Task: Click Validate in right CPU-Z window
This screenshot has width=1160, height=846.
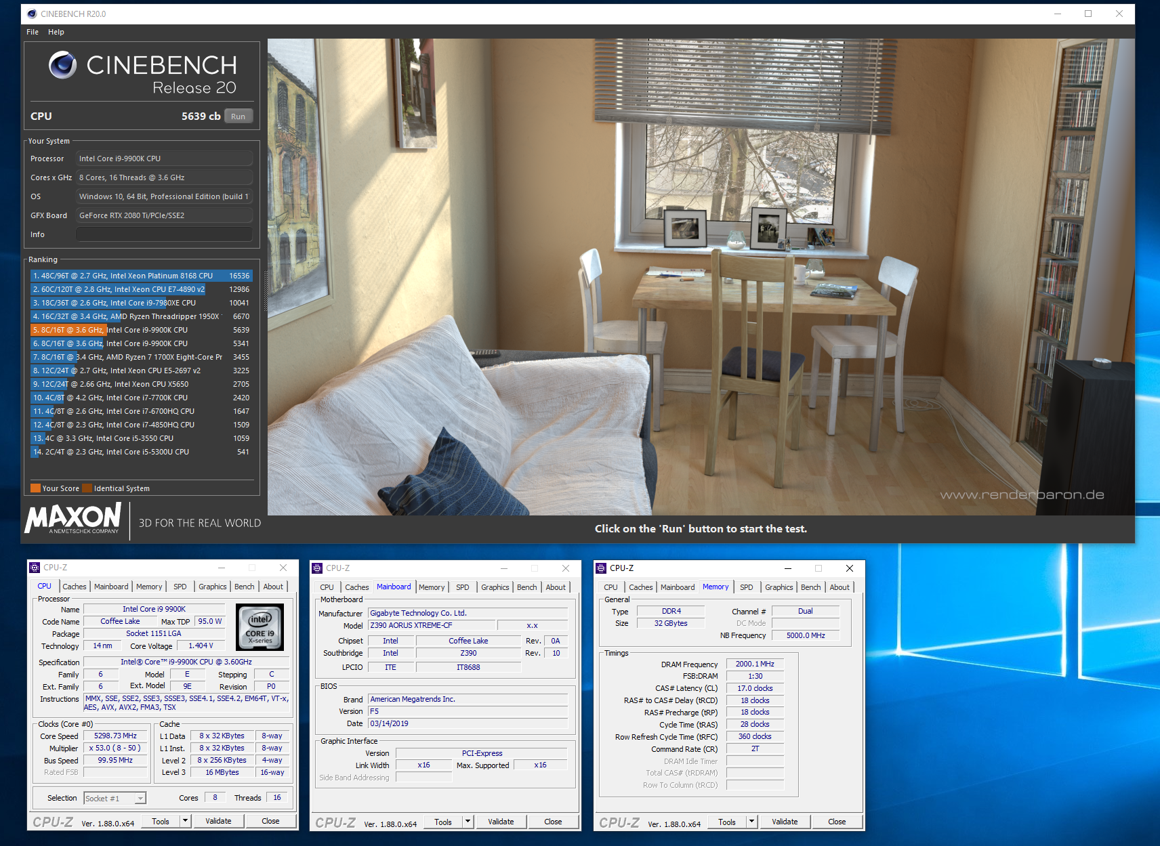Action: 785,822
